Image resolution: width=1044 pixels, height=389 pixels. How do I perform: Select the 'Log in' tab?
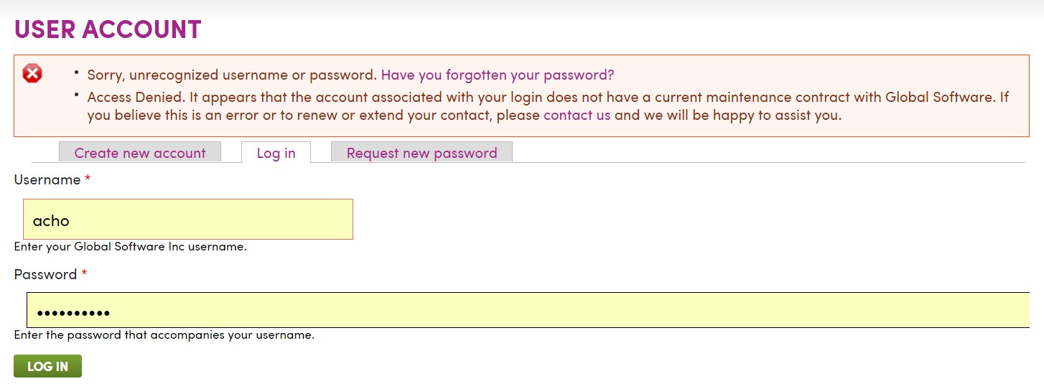click(276, 152)
